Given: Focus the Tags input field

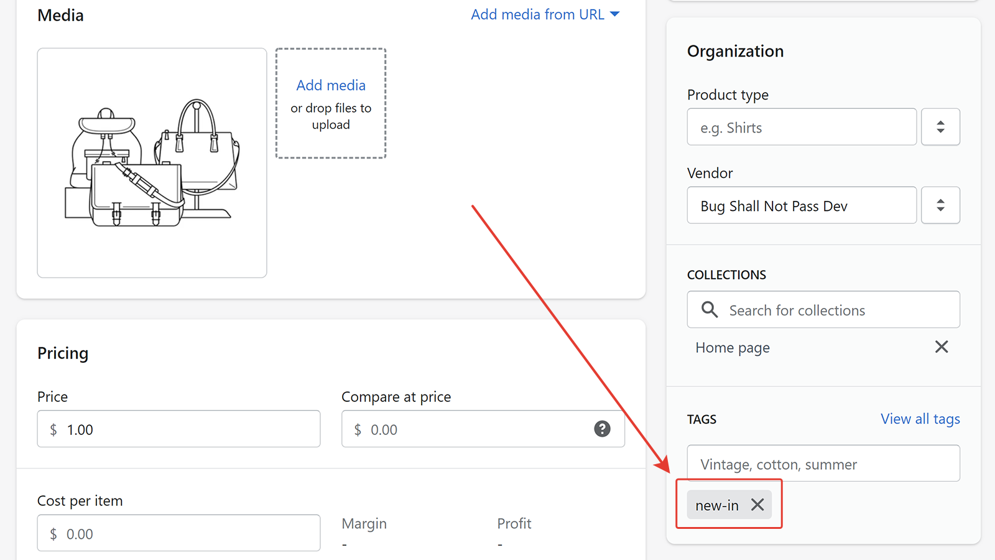Looking at the screenshot, I should point(823,464).
